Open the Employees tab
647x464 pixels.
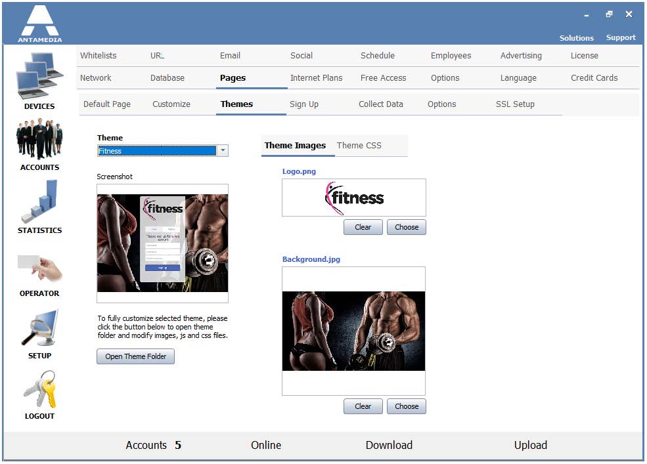point(451,56)
